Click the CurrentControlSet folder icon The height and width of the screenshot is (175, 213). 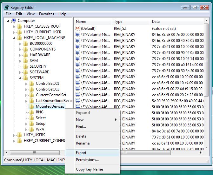tap(31, 95)
